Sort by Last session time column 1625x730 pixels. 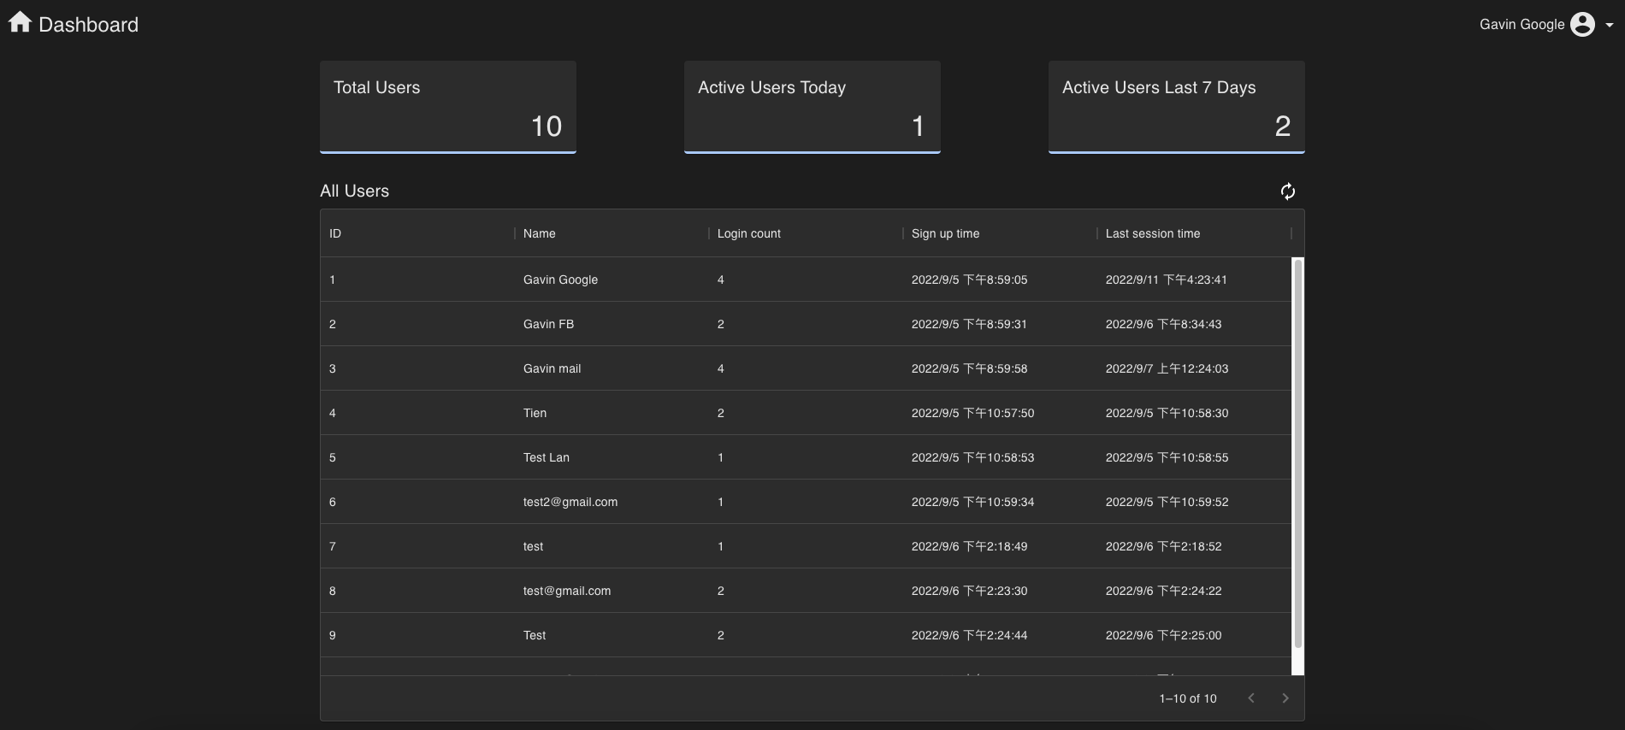pyautogui.click(x=1194, y=233)
